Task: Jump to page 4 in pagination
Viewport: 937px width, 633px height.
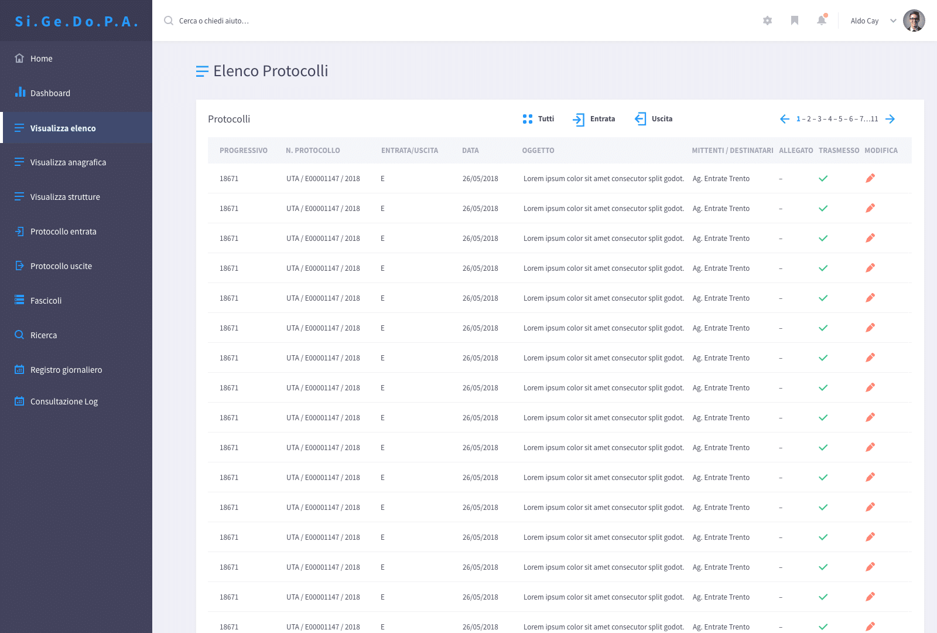Action: (x=830, y=119)
